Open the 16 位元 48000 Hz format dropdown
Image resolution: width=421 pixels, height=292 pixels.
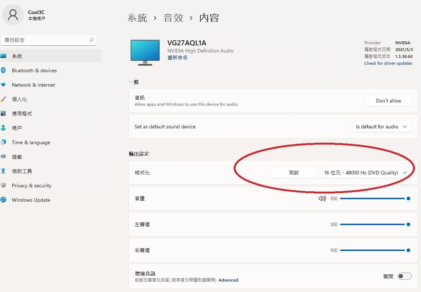tap(366, 173)
